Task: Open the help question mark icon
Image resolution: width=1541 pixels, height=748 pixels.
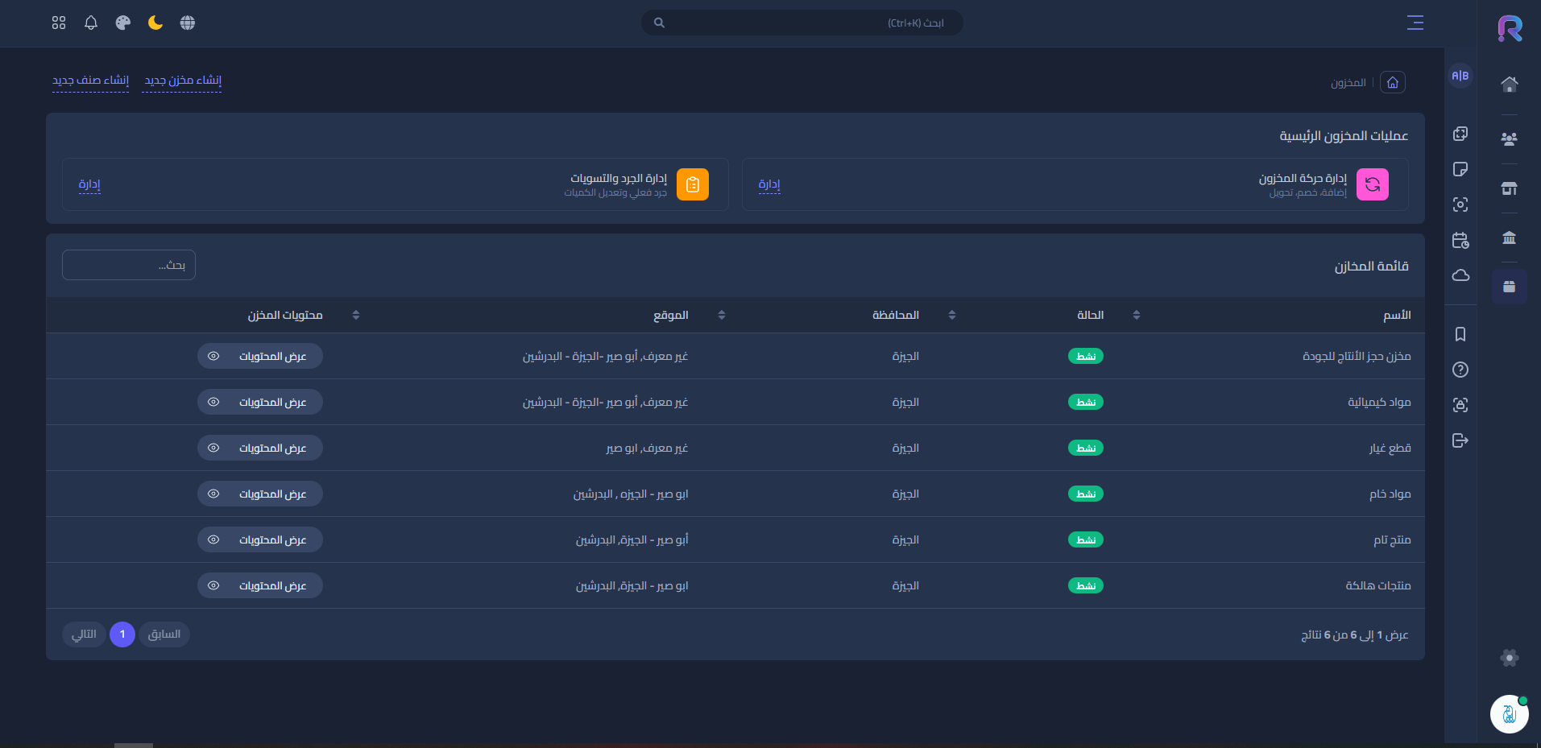Action: [1460, 370]
